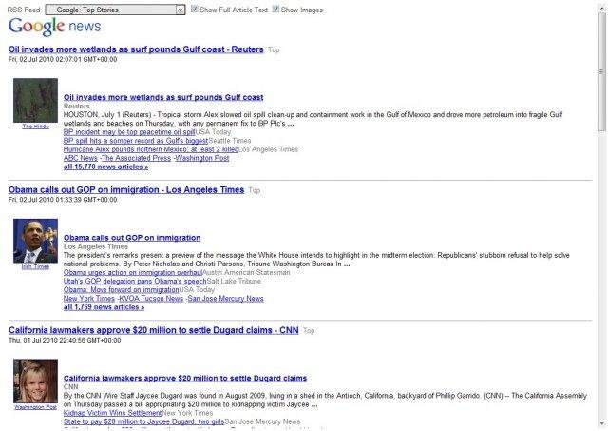
Task: Visit the KVOA Tucson News link
Action: click(x=151, y=299)
